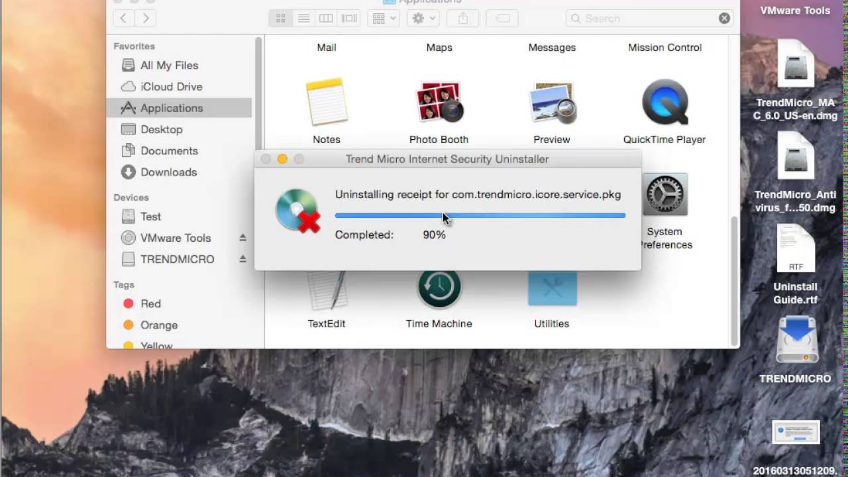Eject the VMware Tools volume

coord(242,238)
